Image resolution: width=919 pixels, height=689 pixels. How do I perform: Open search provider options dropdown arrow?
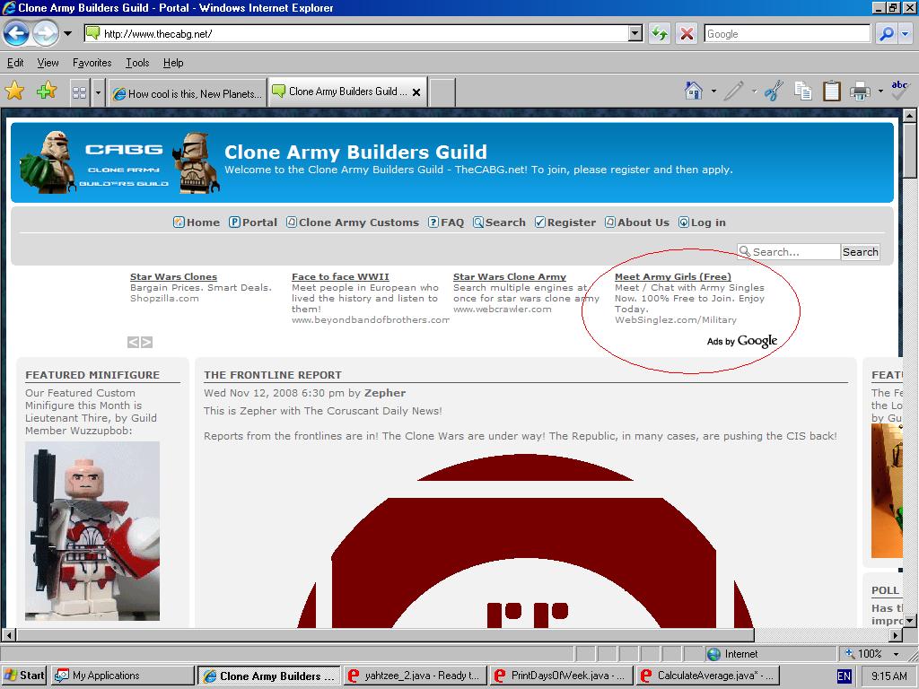pyautogui.click(x=906, y=33)
